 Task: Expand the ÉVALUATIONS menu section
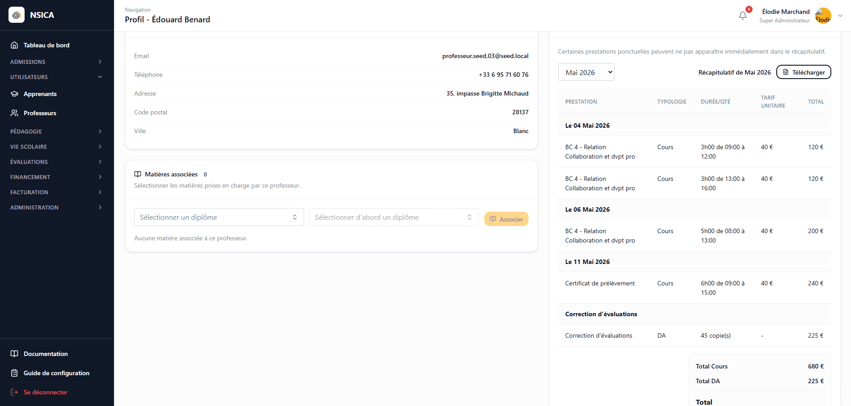tap(57, 162)
